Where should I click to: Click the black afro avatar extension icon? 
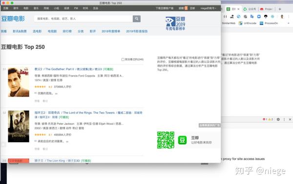pyautogui.click(x=266, y=17)
